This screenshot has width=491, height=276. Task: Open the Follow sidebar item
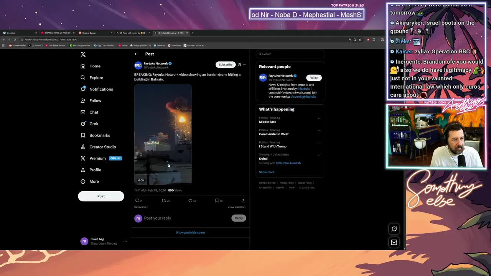(91, 100)
